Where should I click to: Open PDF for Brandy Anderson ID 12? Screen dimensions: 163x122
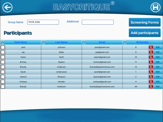(158, 67)
